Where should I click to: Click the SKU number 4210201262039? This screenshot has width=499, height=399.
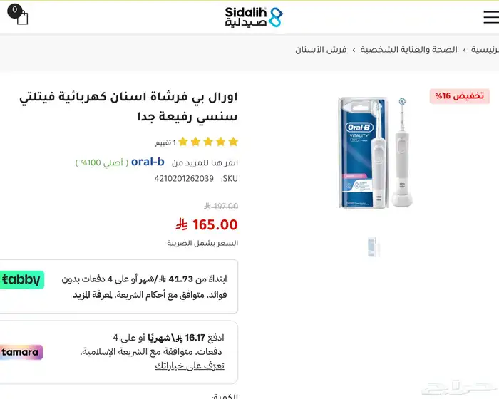pyautogui.click(x=184, y=179)
